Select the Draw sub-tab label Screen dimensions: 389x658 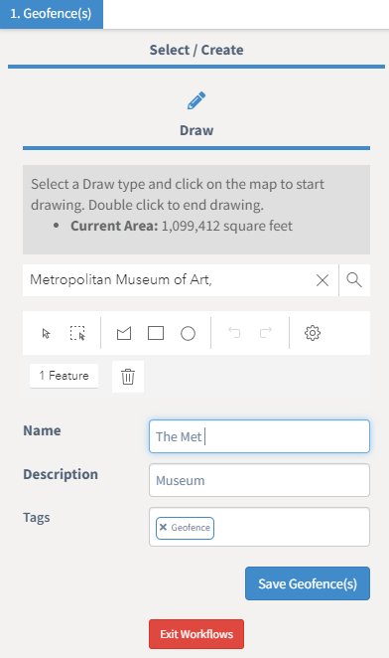[x=196, y=130]
